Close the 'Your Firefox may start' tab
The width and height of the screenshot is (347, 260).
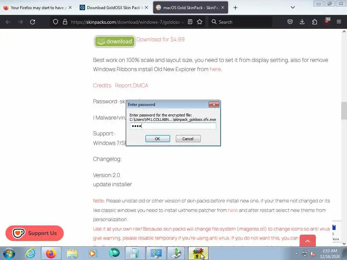(x=70, y=7)
